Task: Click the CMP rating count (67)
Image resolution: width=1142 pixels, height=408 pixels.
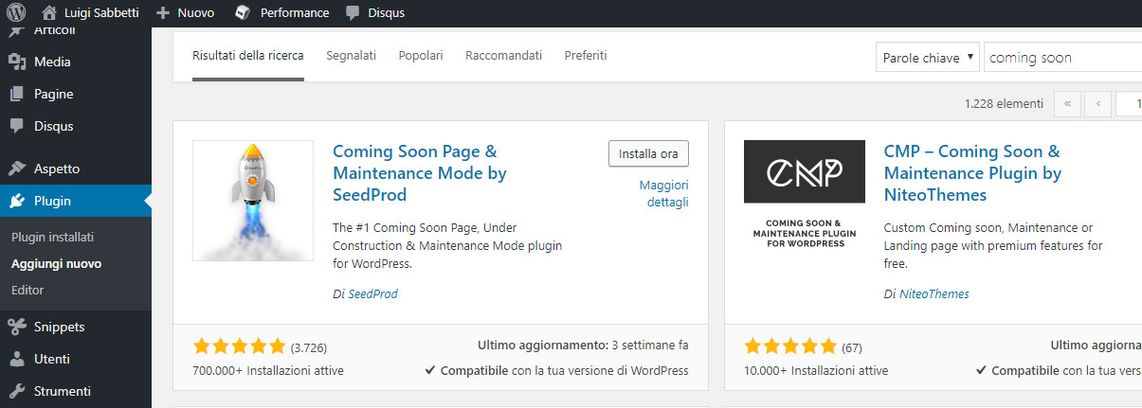Action: pos(852,347)
